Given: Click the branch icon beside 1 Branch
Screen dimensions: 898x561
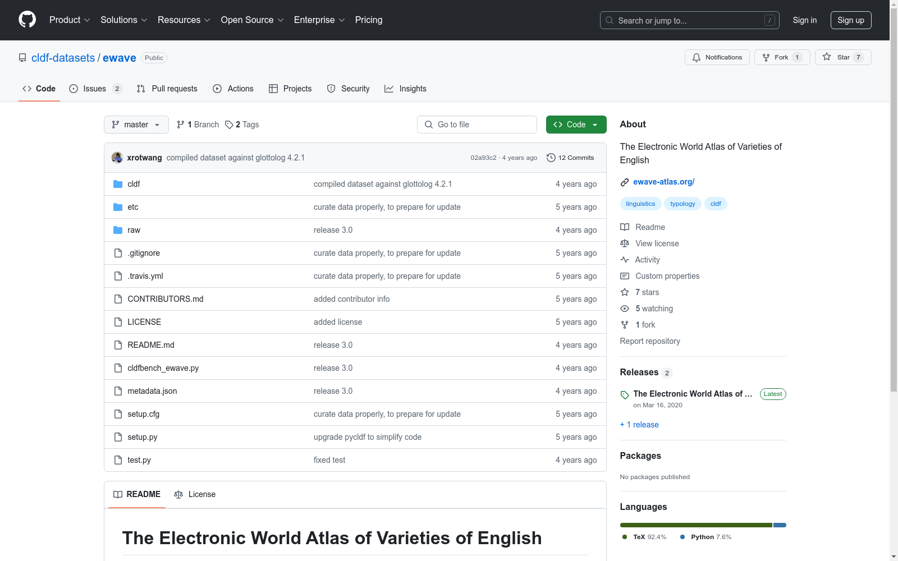Looking at the screenshot, I should click(181, 125).
